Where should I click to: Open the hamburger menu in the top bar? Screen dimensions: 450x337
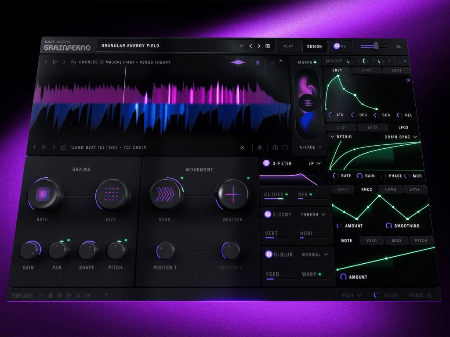pyautogui.click(x=398, y=47)
